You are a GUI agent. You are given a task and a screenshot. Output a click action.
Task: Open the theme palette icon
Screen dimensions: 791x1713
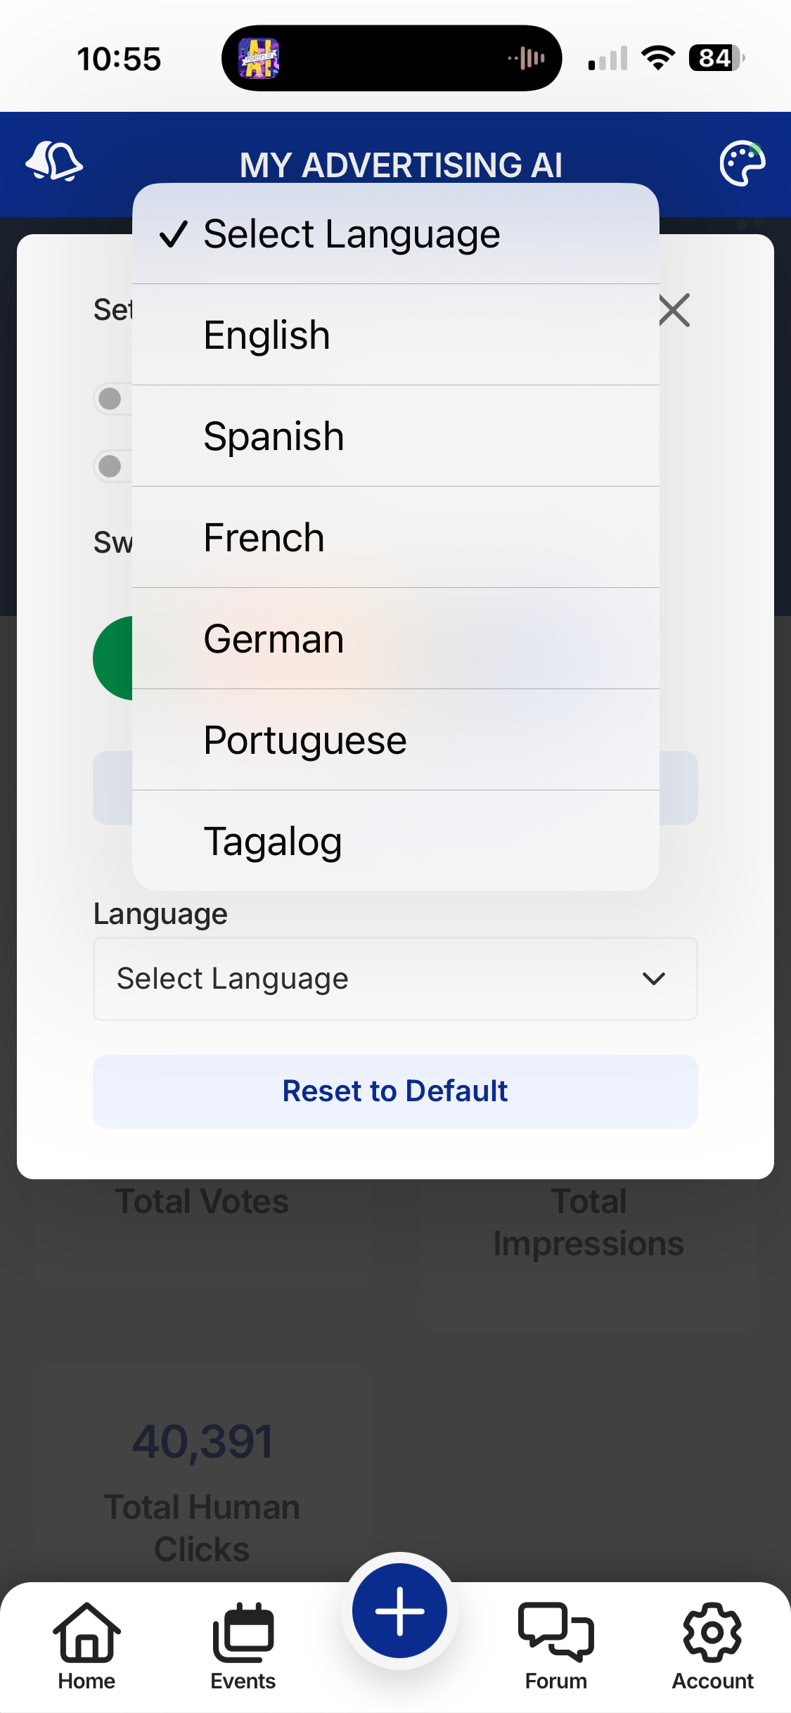pos(742,163)
